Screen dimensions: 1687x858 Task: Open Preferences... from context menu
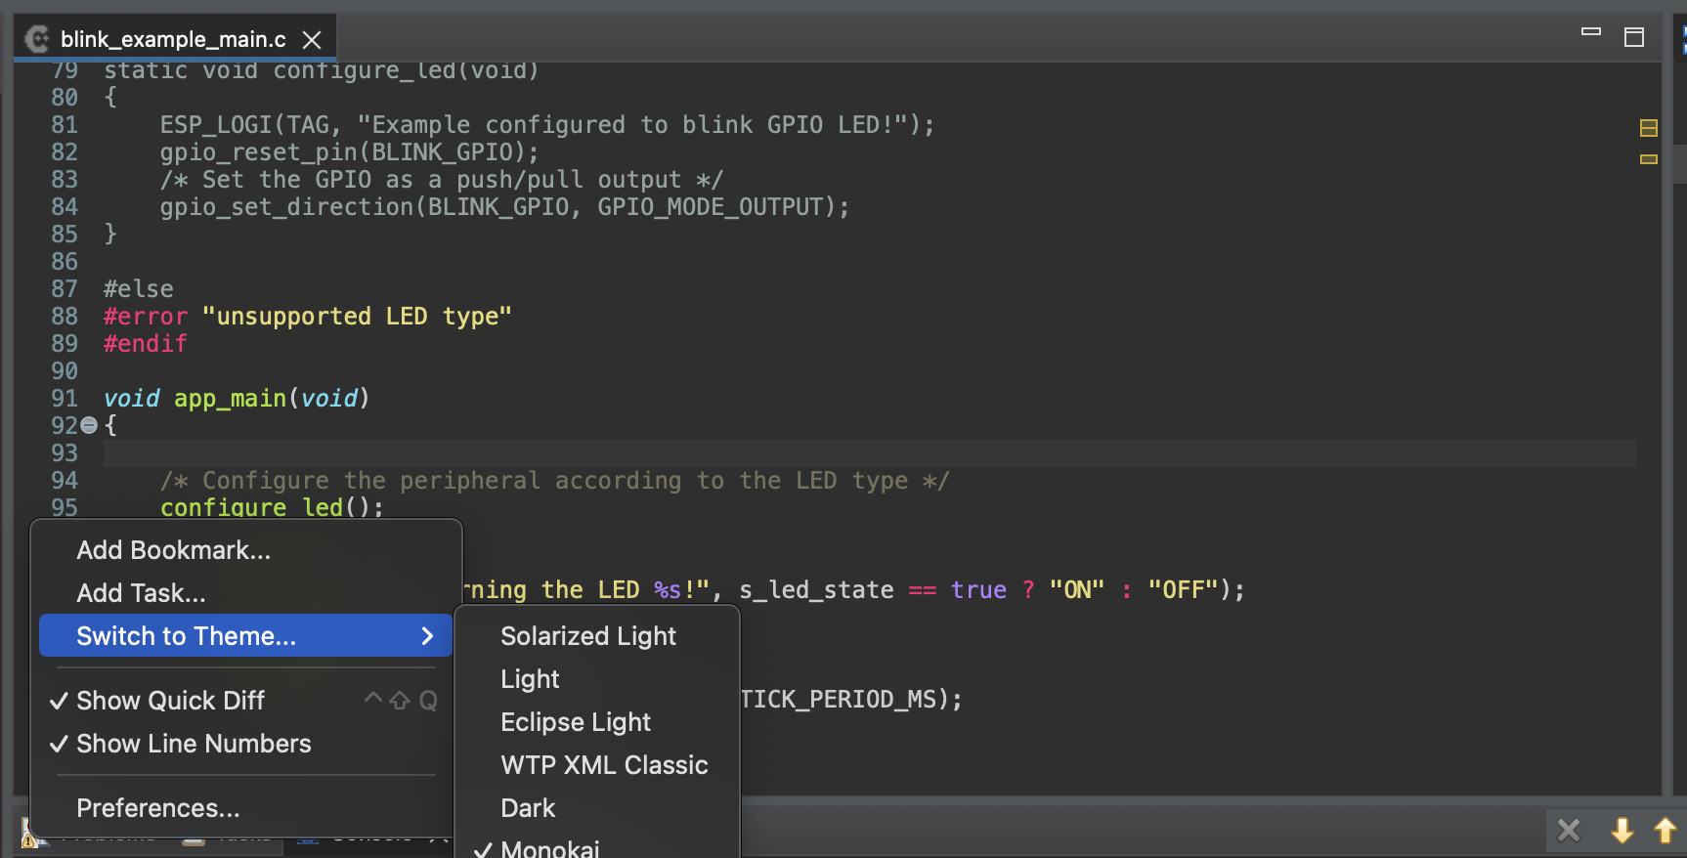click(245, 808)
